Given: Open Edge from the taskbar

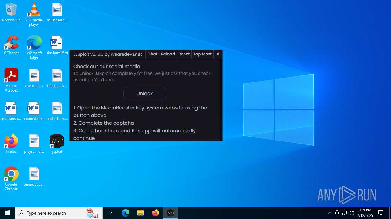Looking at the screenshot, I should pos(126,213).
